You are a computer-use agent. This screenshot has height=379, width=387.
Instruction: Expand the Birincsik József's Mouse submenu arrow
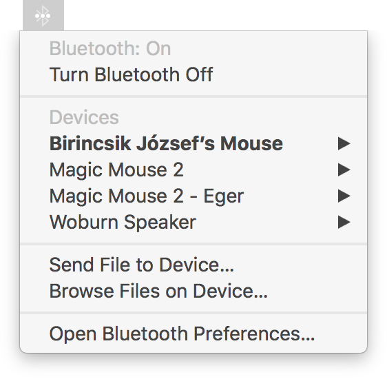click(344, 143)
